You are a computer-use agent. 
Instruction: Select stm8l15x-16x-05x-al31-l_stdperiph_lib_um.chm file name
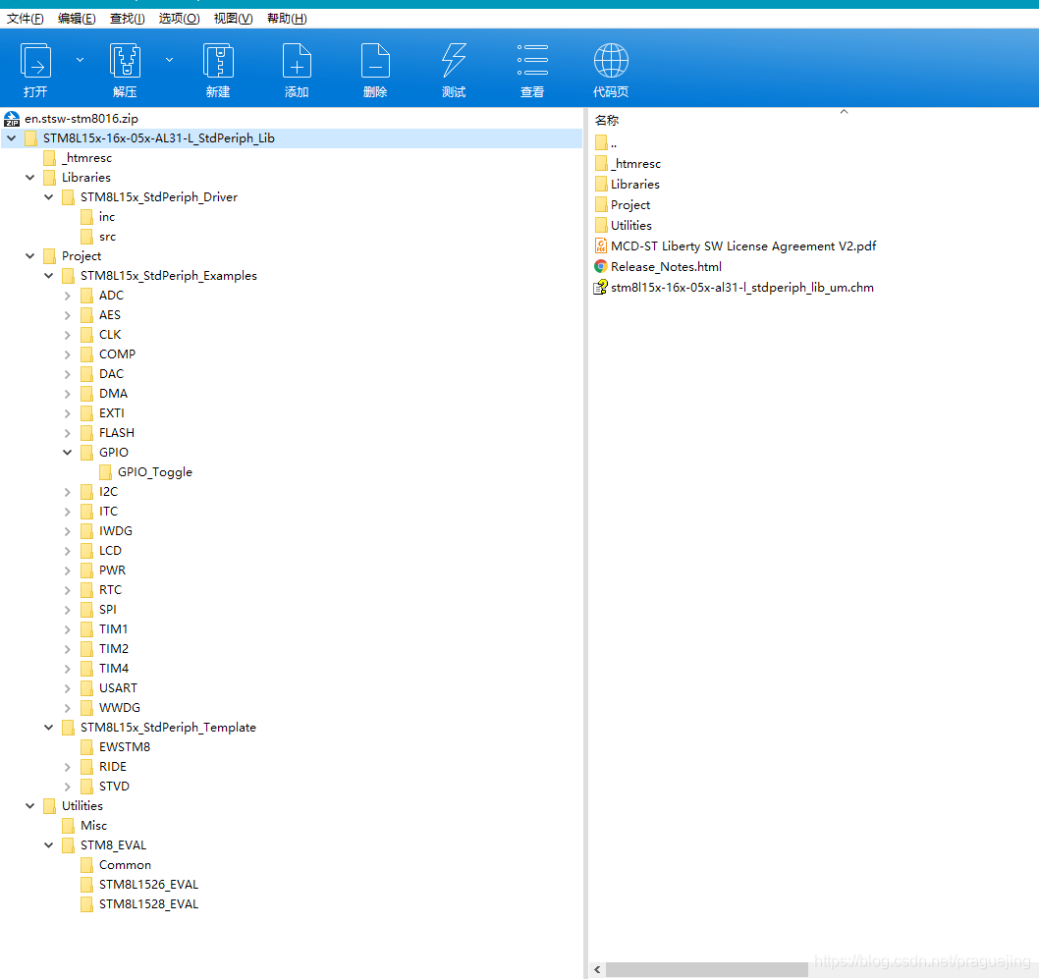[742, 287]
